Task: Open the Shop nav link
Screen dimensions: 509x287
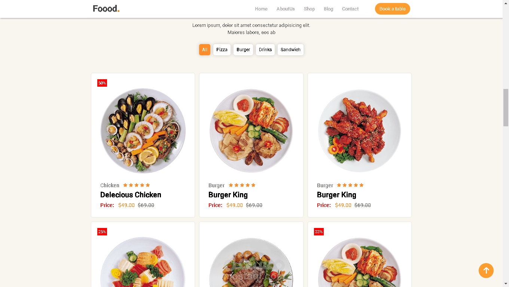Action: pyautogui.click(x=309, y=9)
